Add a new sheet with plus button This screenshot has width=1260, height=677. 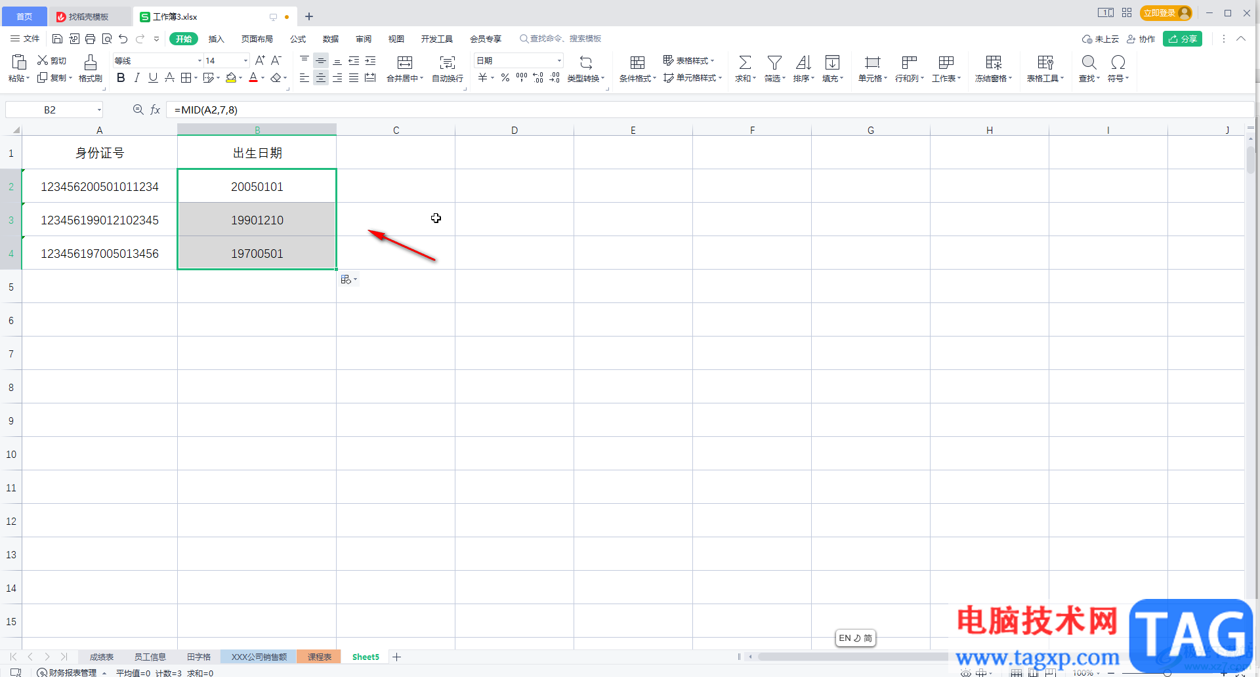coord(396,657)
